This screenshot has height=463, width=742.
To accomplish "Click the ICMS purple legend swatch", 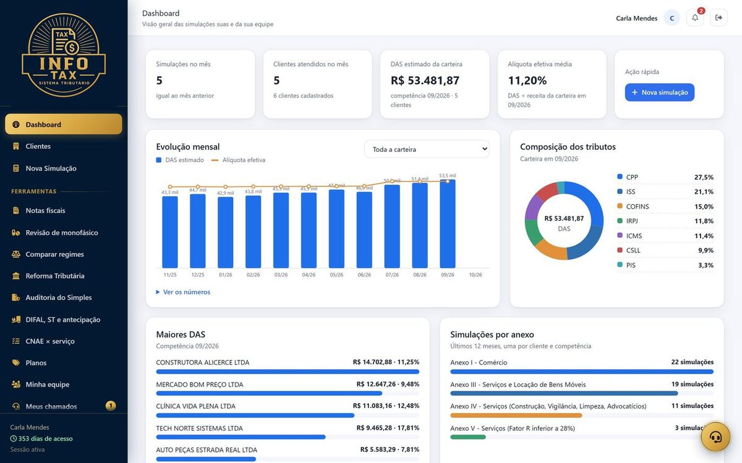I will click(x=620, y=235).
